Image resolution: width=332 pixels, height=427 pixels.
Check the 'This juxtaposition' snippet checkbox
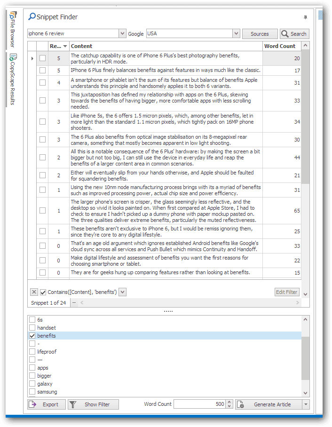[x=42, y=101]
